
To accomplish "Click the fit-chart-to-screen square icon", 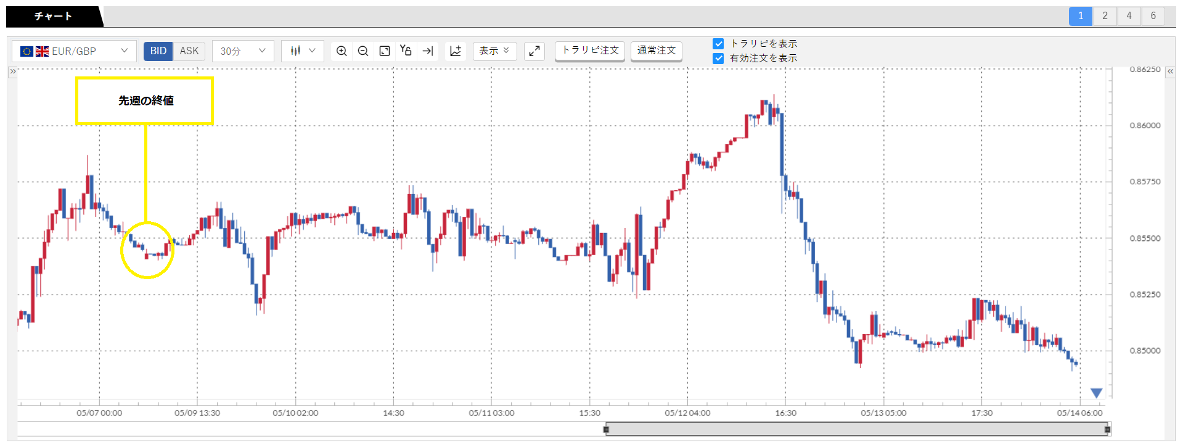I will point(385,51).
